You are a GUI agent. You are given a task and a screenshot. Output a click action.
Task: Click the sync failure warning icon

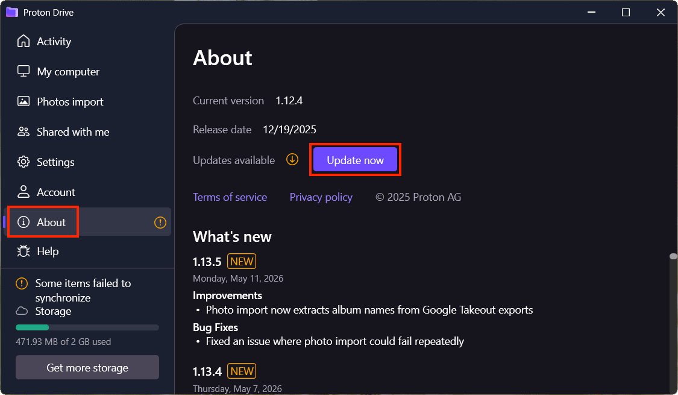click(x=22, y=283)
